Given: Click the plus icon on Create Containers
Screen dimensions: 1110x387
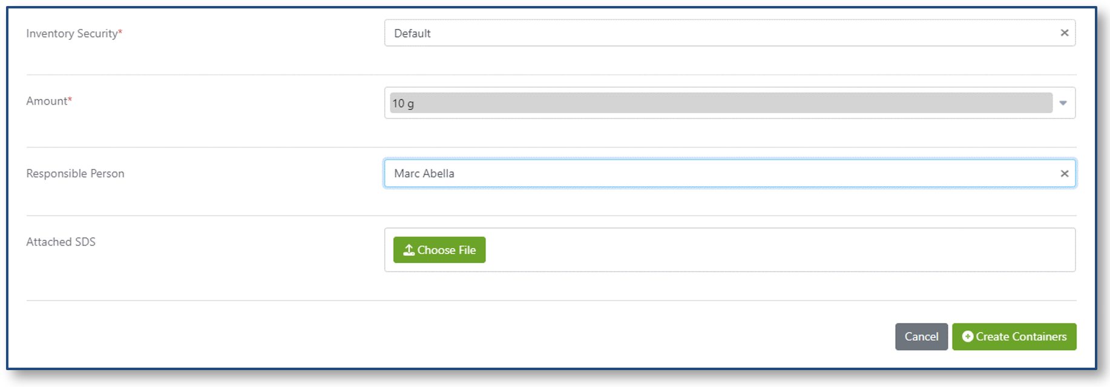Looking at the screenshot, I should click(x=968, y=336).
